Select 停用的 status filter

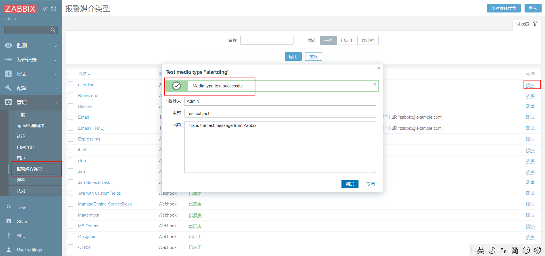[x=368, y=41]
